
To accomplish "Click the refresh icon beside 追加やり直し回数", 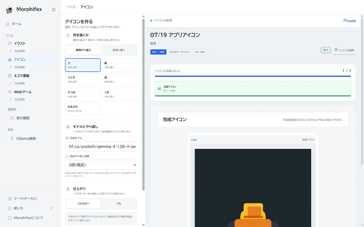I will 67,156.
